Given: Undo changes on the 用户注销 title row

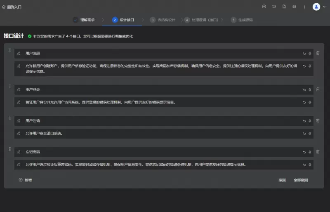Looking at the screenshot, I should pyautogui.click(x=304, y=121).
